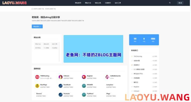Image resolution: width=191 pixels, height=102 pixels.
Task: Click the 登录 login button
Action: [180, 3]
